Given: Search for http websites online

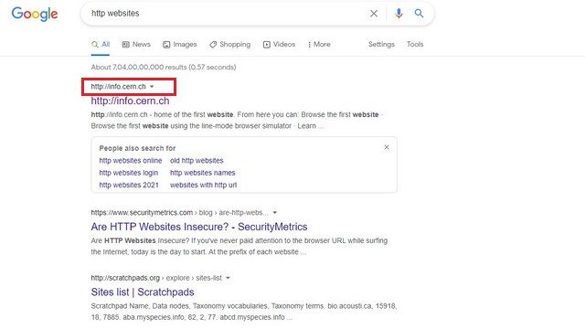Looking at the screenshot, I should (x=131, y=161).
